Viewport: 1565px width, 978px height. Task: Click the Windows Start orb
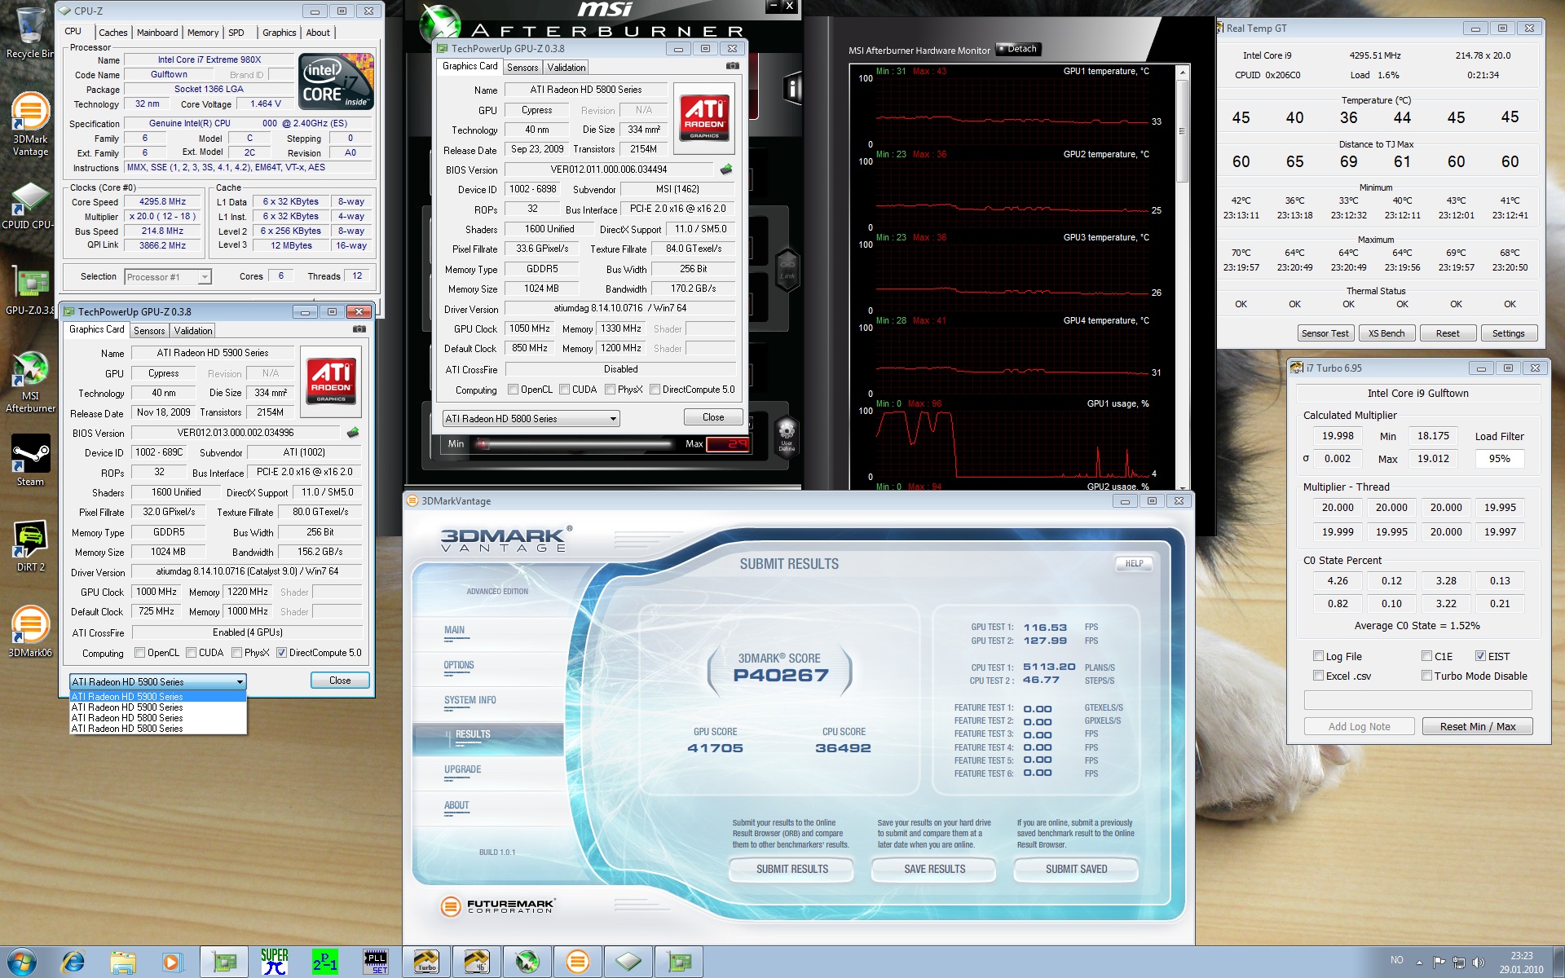tap(21, 962)
